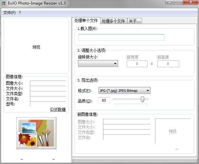Expand the 格式 JPG format dropdown
This screenshot has height=164, width=199.
pyautogui.click(x=124, y=91)
